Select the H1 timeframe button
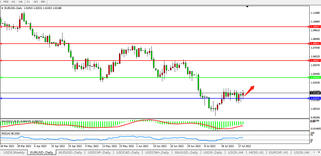The height and width of the screenshot is (156, 321). click(x=14, y=2)
